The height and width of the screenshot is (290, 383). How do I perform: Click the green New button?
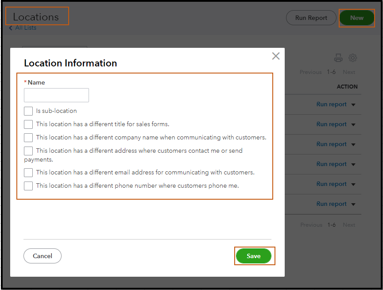coord(356,18)
